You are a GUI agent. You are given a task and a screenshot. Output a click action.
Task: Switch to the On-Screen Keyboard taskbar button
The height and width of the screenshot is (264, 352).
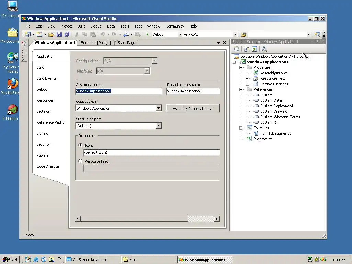[92, 260]
